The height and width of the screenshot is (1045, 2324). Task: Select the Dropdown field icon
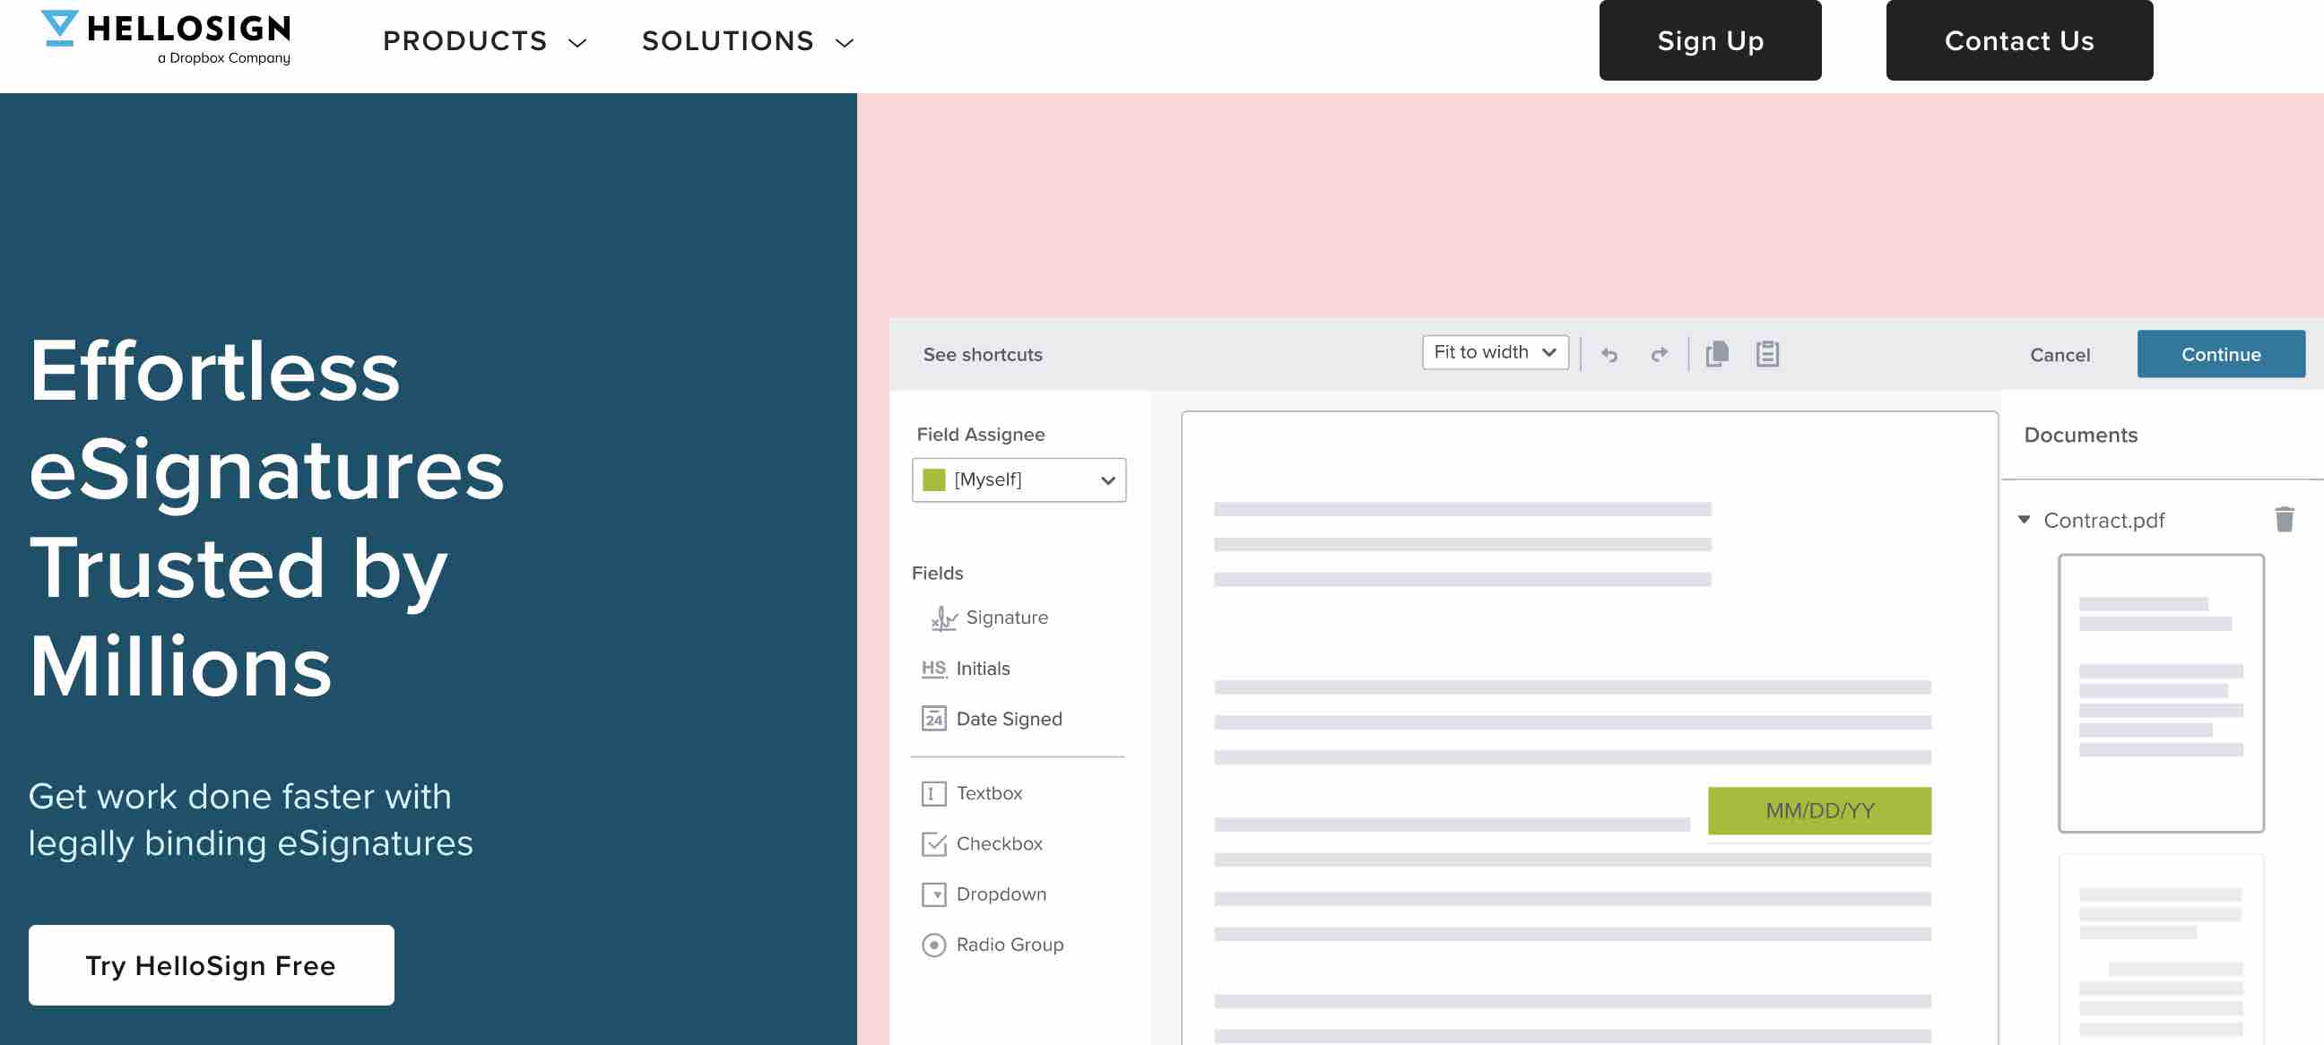click(932, 894)
